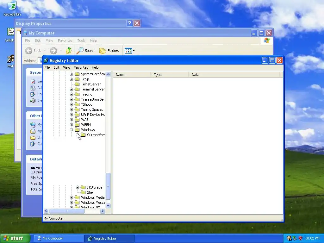Screen dimensions: 324x243
Task: Click the Start button
Action: coord(15,238)
